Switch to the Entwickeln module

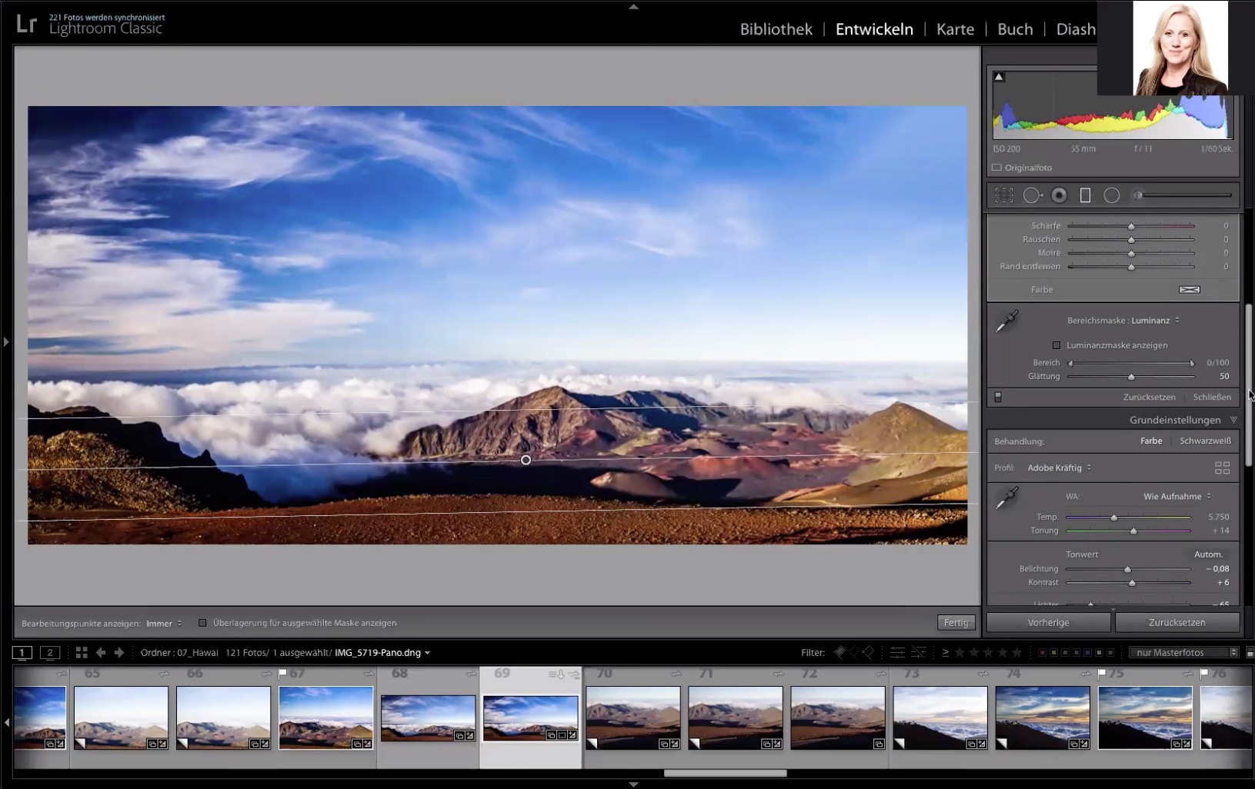click(x=874, y=28)
